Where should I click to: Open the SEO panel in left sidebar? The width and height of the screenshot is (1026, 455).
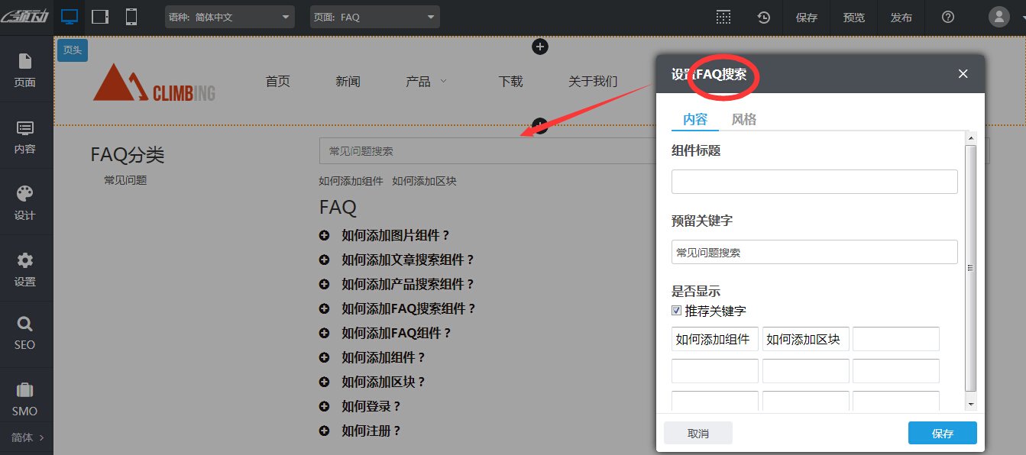pyautogui.click(x=25, y=334)
